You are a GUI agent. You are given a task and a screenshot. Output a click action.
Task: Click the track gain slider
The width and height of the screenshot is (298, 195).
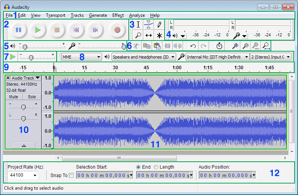point(23,107)
